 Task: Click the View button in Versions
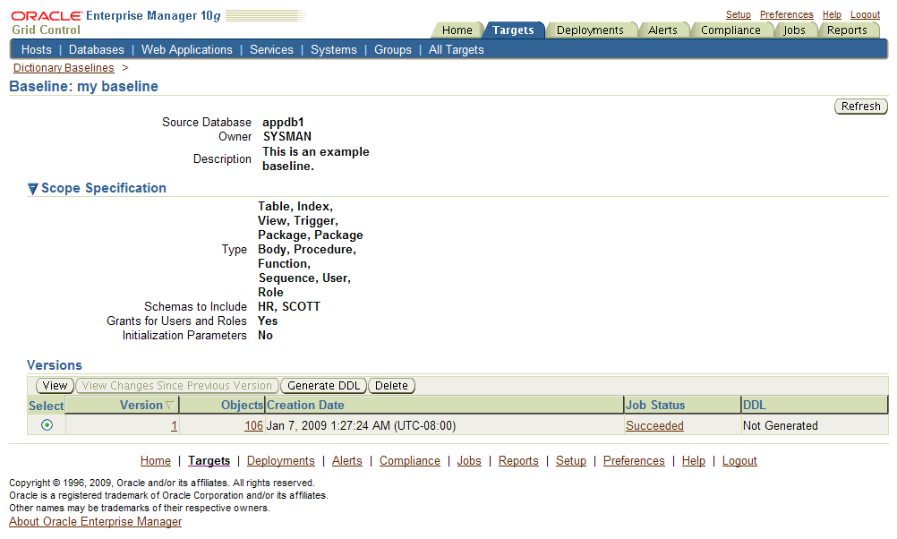[x=55, y=386]
